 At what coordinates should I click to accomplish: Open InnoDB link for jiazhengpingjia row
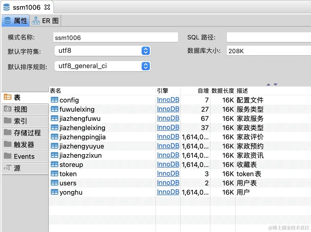168,137
